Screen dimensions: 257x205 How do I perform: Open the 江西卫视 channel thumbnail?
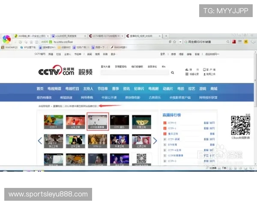coord(141,141)
